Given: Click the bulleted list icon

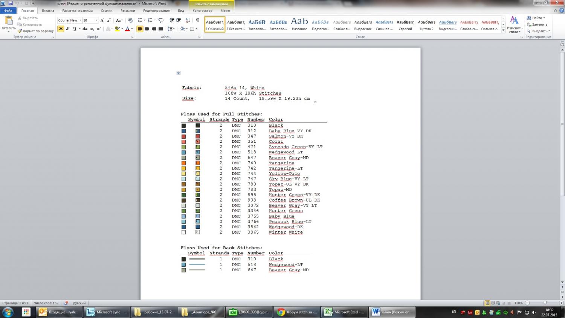Looking at the screenshot, I should pyautogui.click(x=140, y=20).
